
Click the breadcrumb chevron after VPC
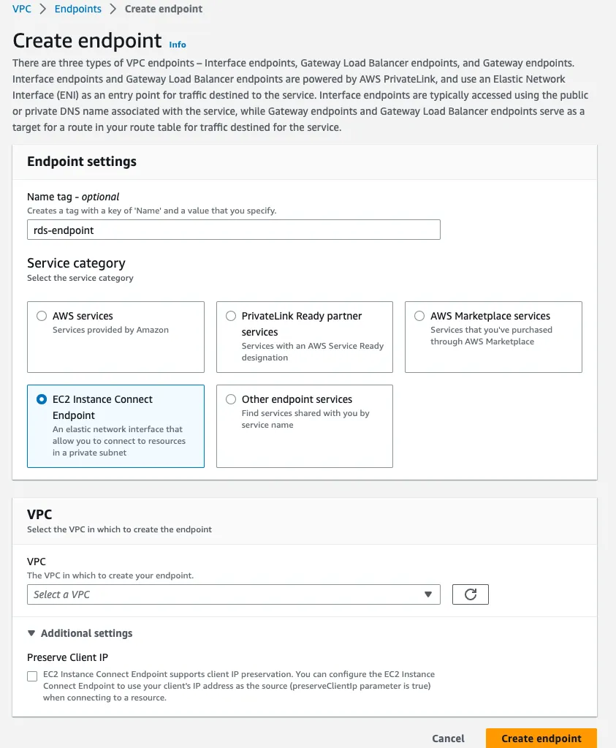click(43, 10)
